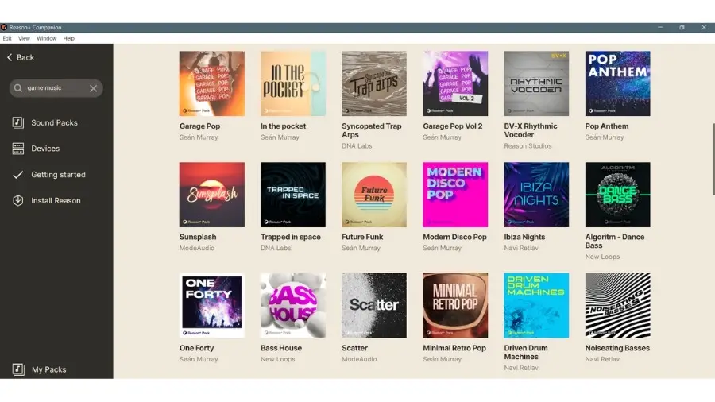Open the Help menu
This screenshot has height=402, width=715.
point(69,38)
